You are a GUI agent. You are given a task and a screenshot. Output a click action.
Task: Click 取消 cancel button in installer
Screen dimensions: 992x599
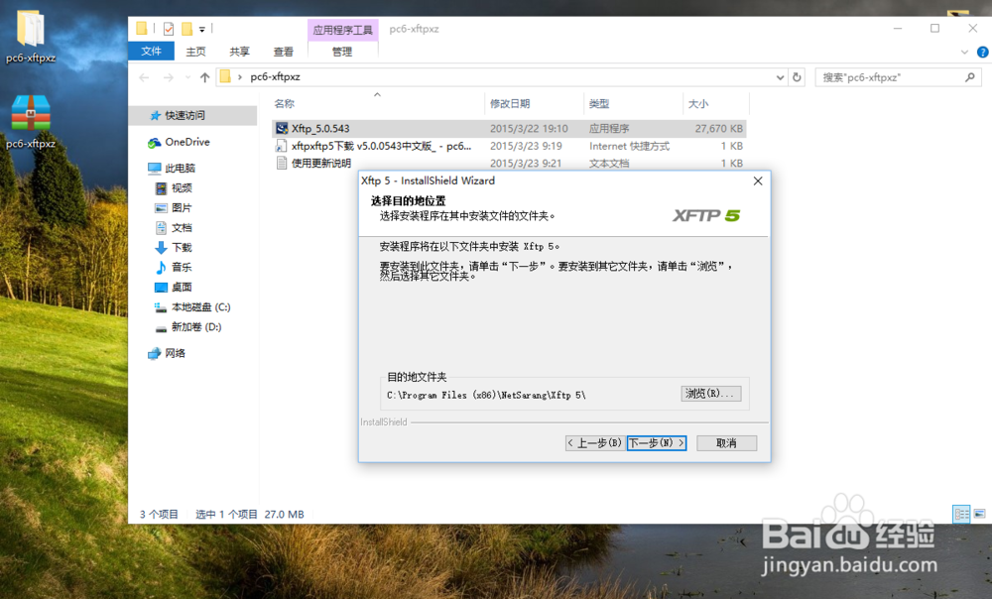click(x=726, y=443)
